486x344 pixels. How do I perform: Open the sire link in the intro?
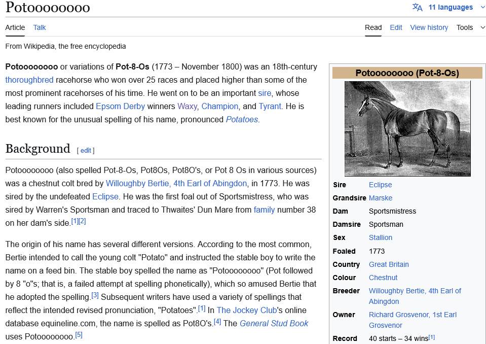(265, 93)
